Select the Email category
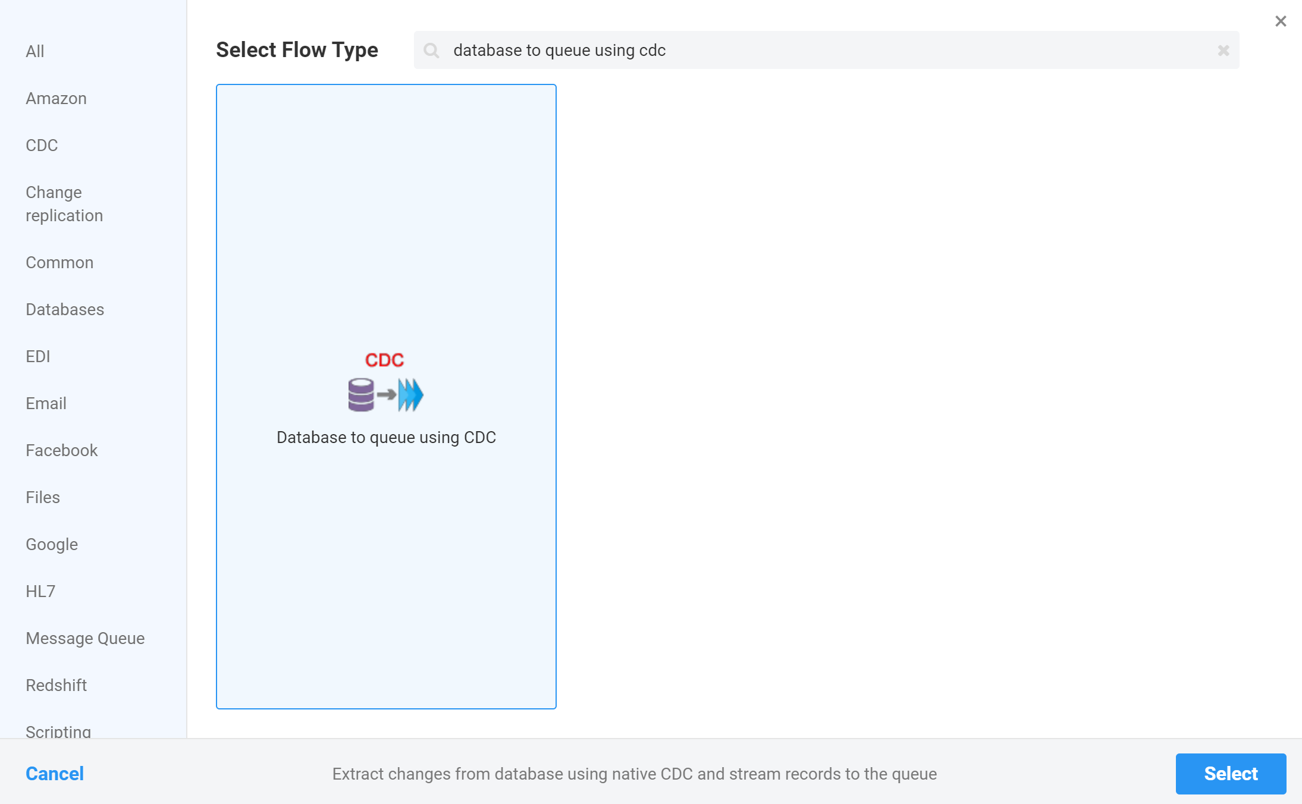1302x804 pixels. 46,403
